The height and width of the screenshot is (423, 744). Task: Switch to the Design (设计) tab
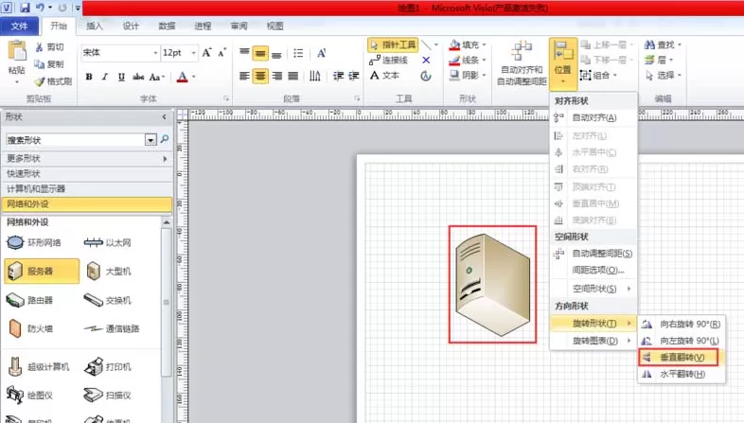point(131,26)
